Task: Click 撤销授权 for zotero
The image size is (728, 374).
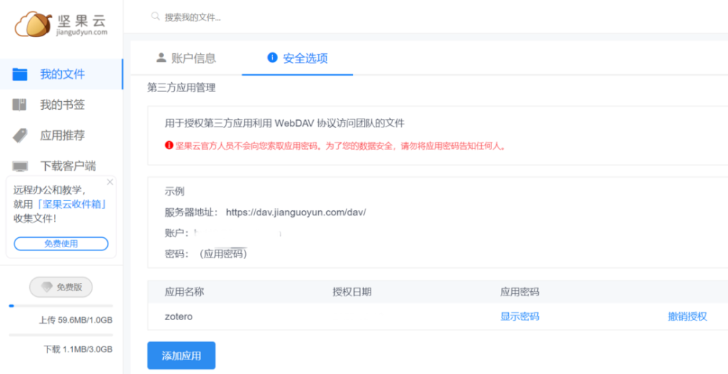Action: [x=687, y=317]
